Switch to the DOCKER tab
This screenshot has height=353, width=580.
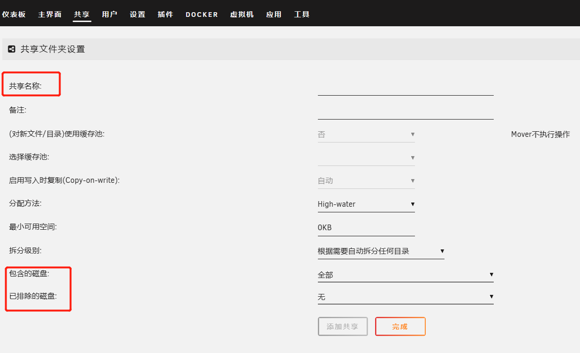tap(202, 15)
